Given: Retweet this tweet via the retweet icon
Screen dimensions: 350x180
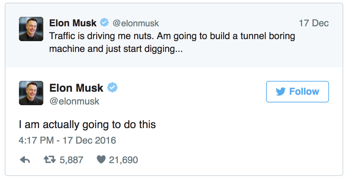Looking at the screenshot, I should coord(49,159).
